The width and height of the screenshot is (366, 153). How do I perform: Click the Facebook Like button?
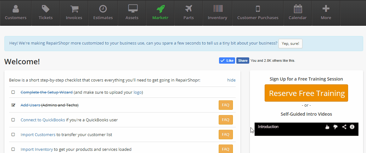pos(227,61)
